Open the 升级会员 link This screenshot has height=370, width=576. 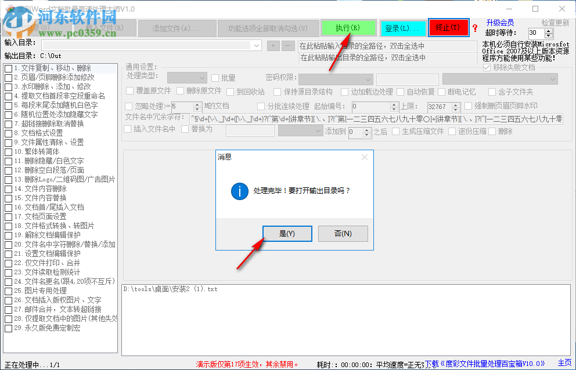tap(501, 22)
